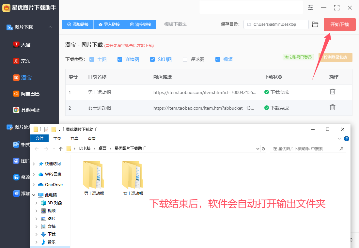Expand the Explorer ribbon chevron
Image resolution: width=359 pixels, height=248 pixels.
click(x=339, y=139)
